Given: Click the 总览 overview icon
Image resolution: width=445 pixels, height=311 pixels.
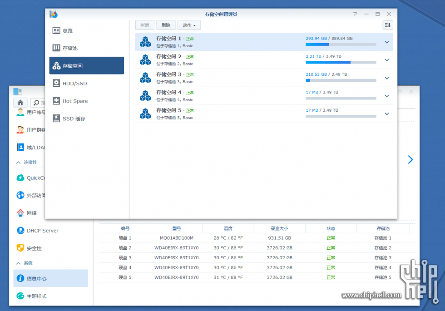Looking at the screenshot, I should click(56, 30).
